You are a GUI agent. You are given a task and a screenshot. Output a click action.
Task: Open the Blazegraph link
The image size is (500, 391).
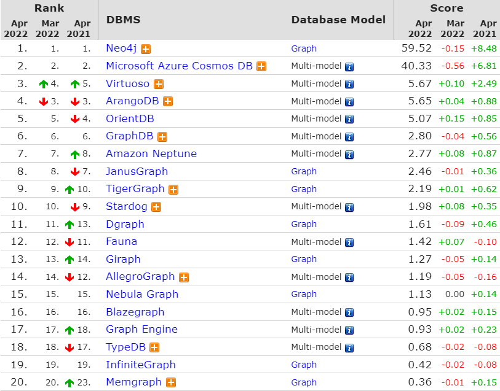135,312
